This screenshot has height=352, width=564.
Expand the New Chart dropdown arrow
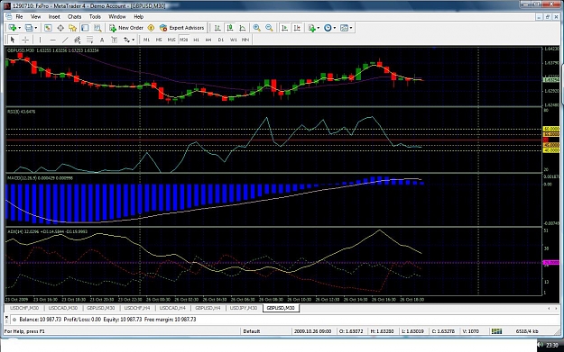tap(20, 28)
